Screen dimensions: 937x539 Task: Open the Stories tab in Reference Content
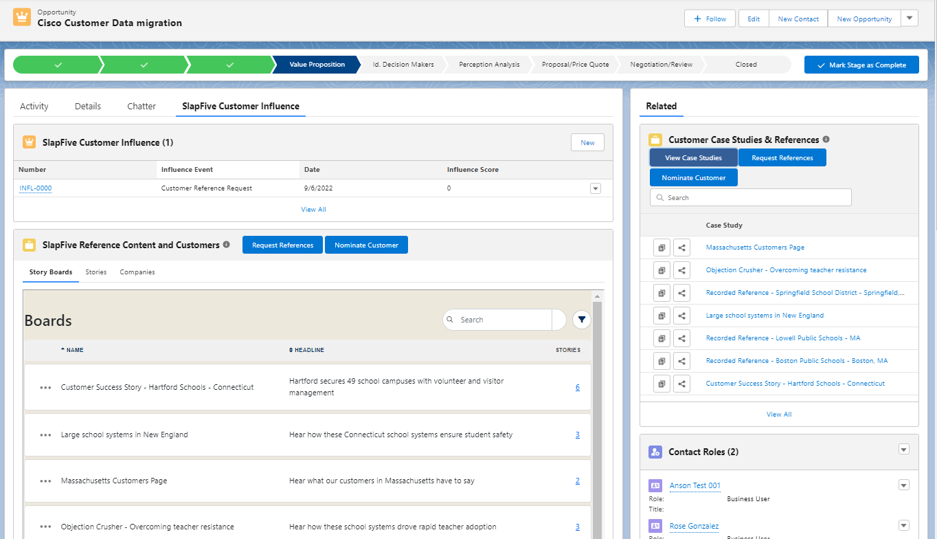coord(95,272)
